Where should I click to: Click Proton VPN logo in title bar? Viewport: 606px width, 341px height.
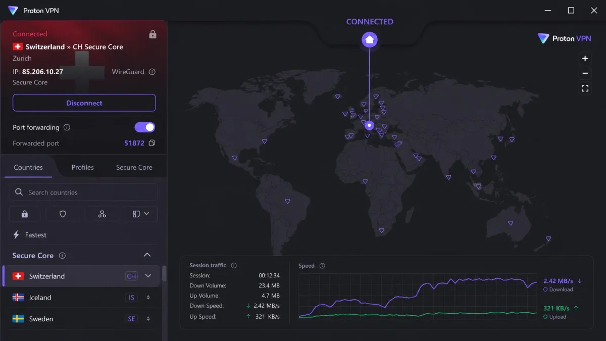click(x=13, y=11)
